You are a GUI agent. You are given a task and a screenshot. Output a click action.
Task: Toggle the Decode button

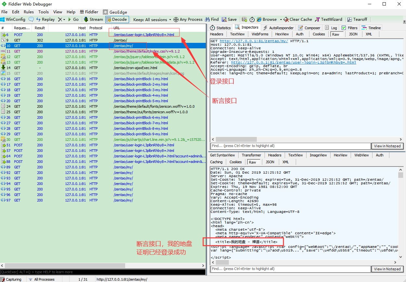117,19
